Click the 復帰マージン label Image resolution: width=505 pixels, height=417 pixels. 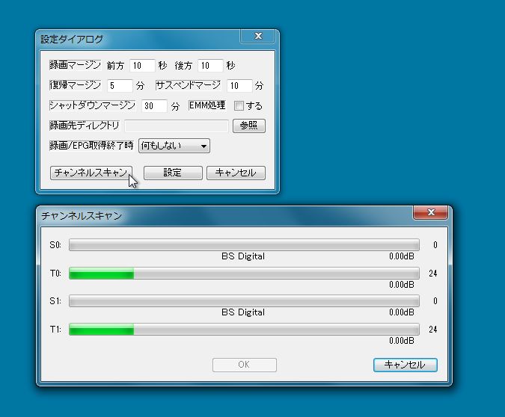point(75,85)
